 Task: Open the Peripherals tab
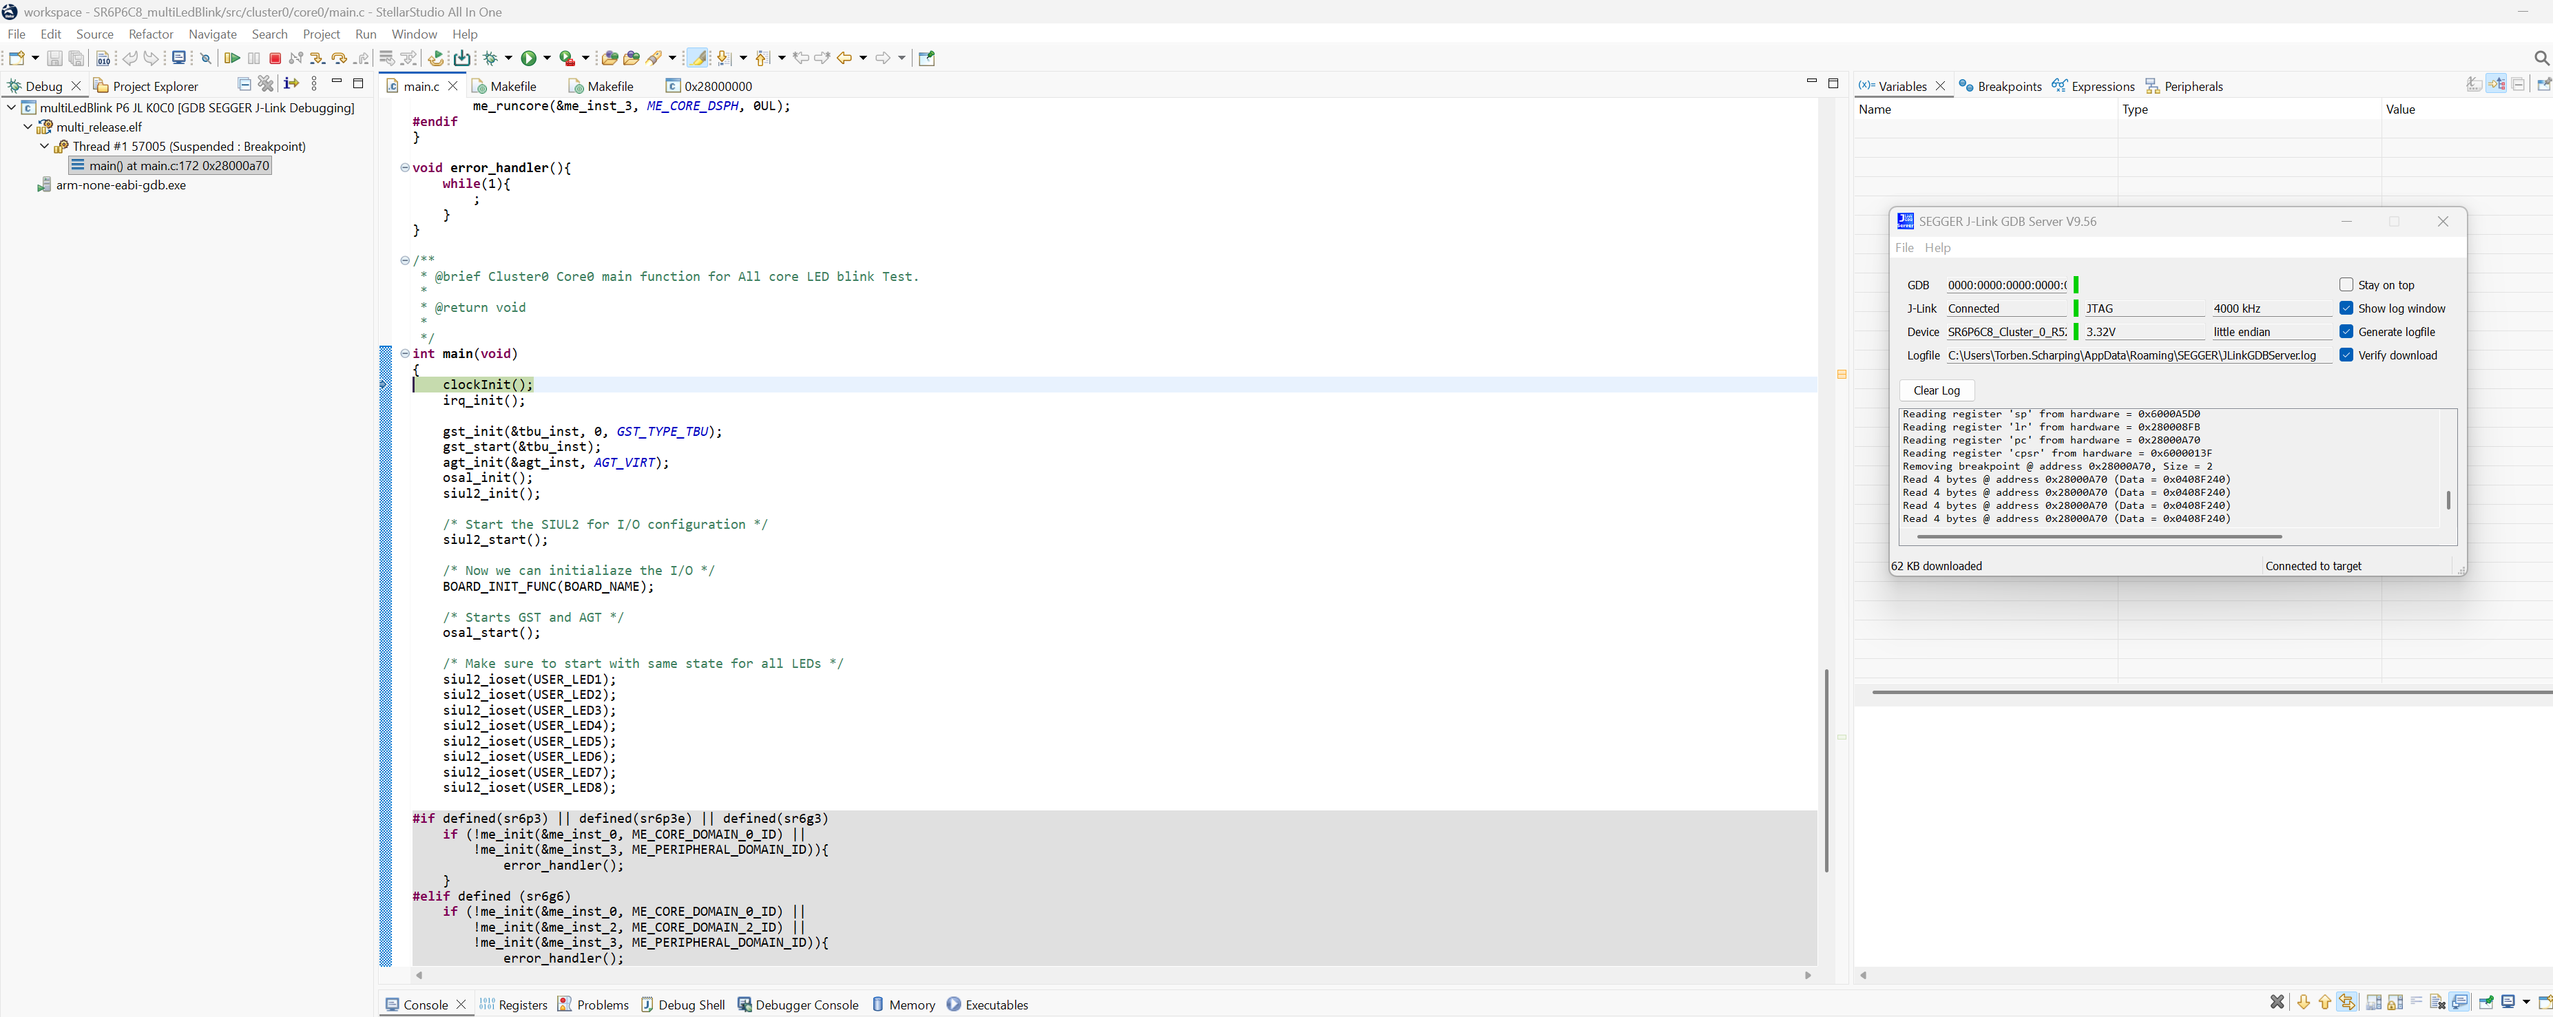coord(2185,86)
